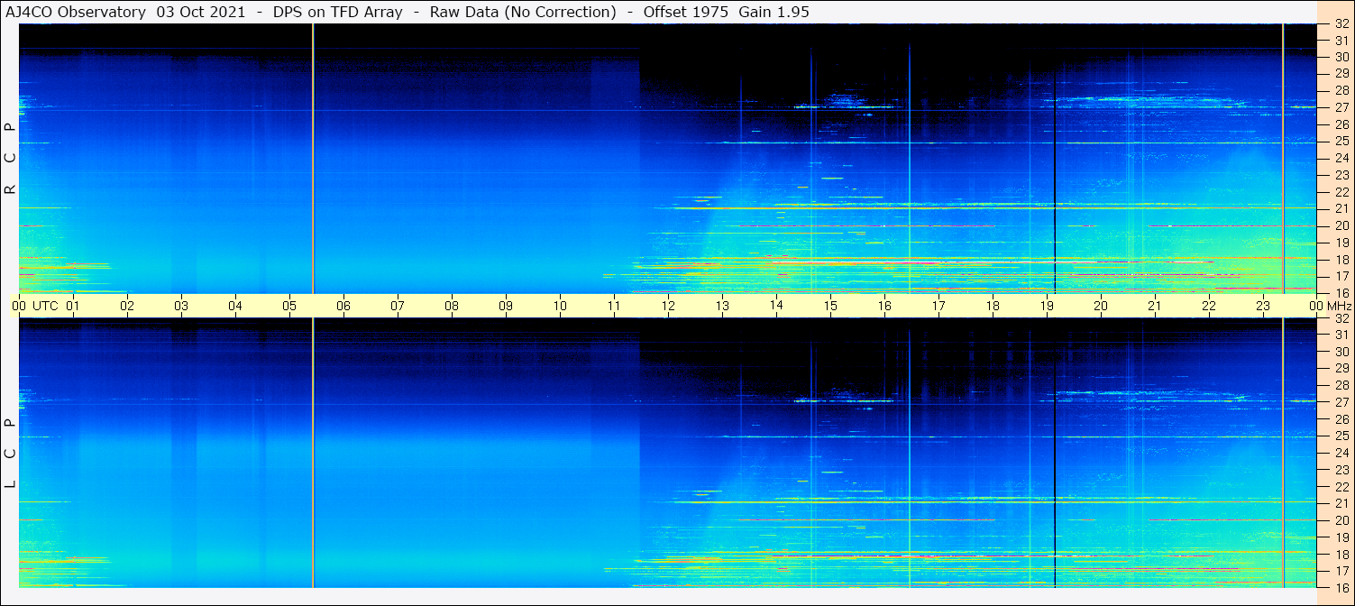Click hour label "20" on time axis
The width and height of the screenshot is (1355, 606).
click(1101, 306)
